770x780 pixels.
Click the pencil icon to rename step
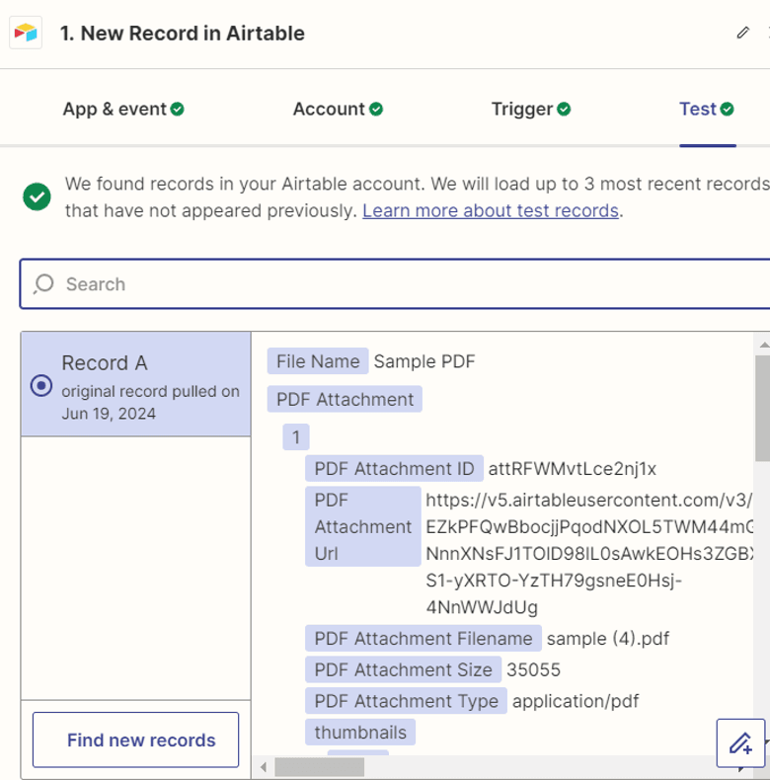[743, 33]
